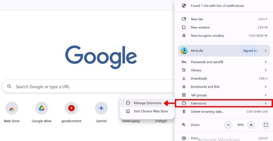
Task: Click the Extensions puzzle icon in the main menu
Action: [184, 103]
